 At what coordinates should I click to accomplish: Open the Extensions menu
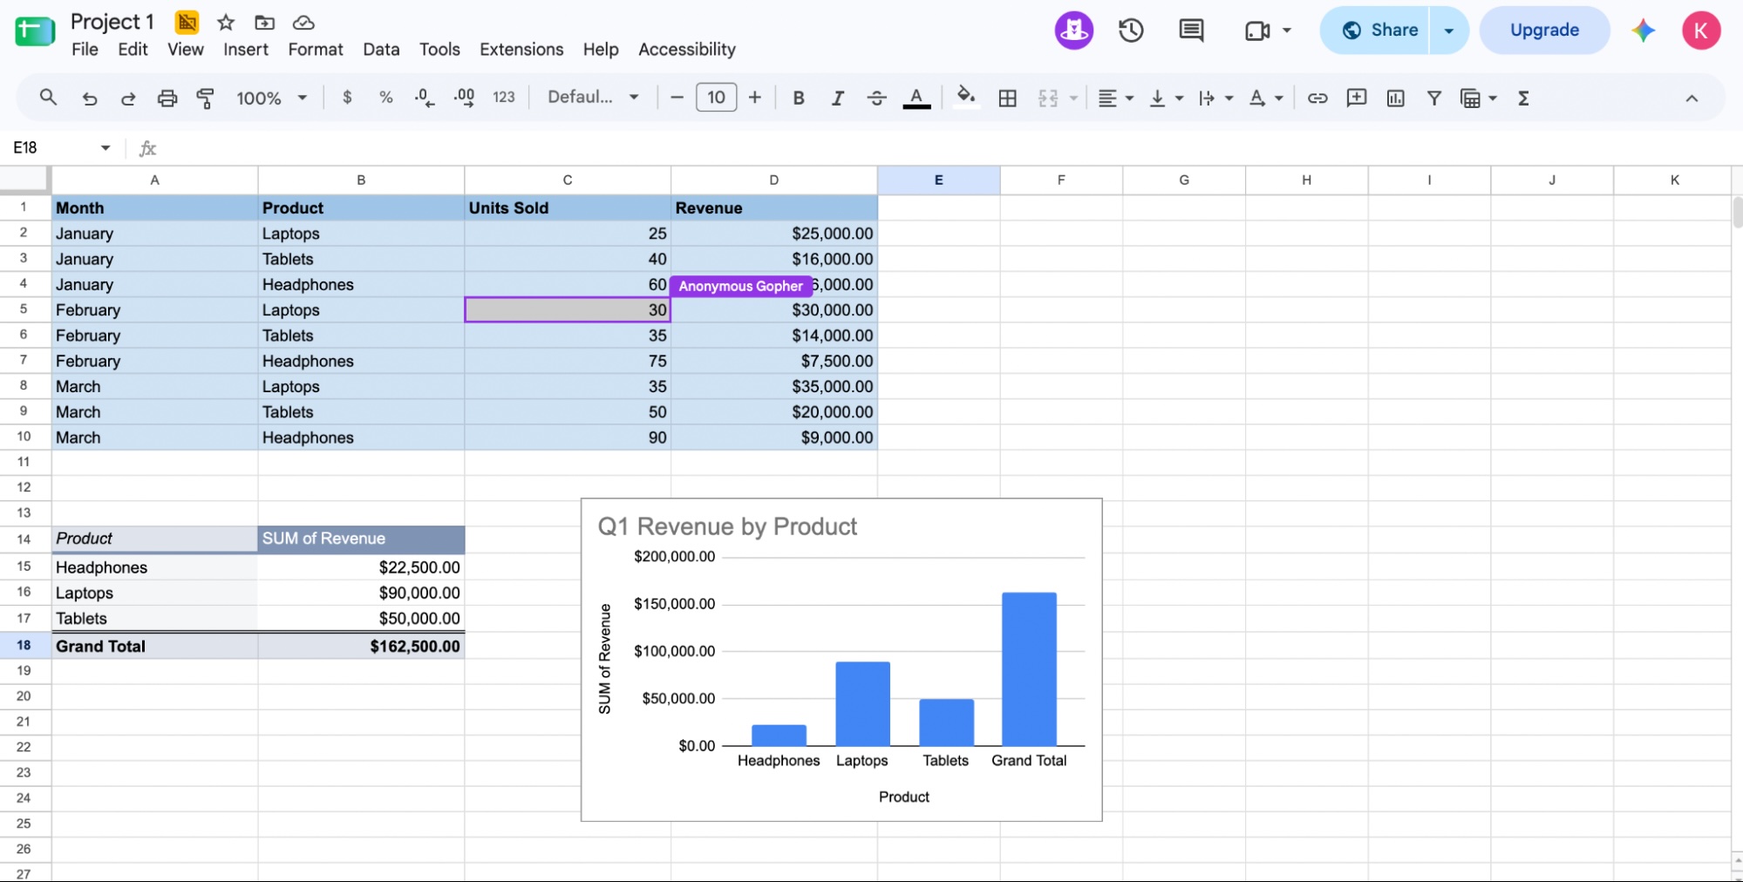pyautogui.click(x=521, y=50)
